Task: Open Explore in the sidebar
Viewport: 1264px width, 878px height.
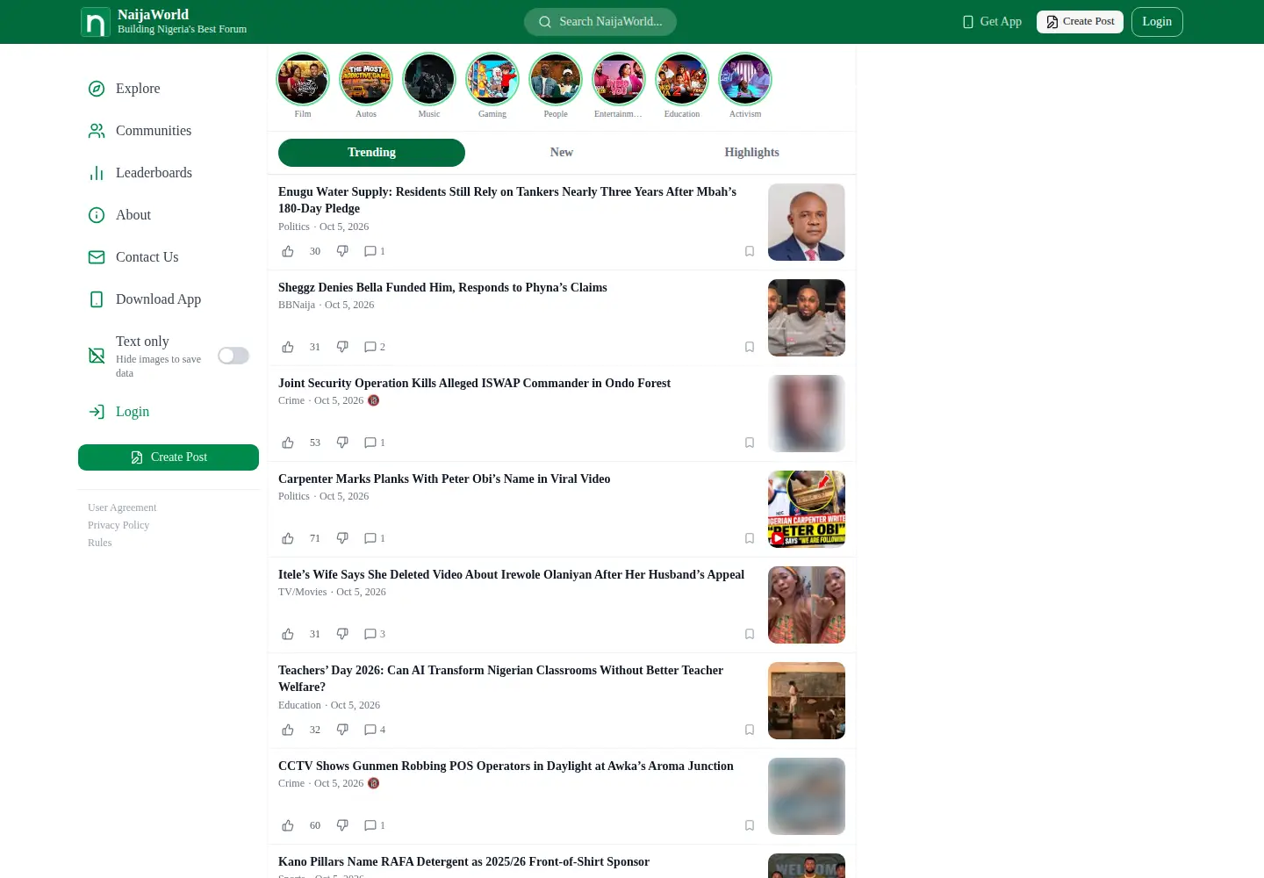Action: tap(169, 89)
